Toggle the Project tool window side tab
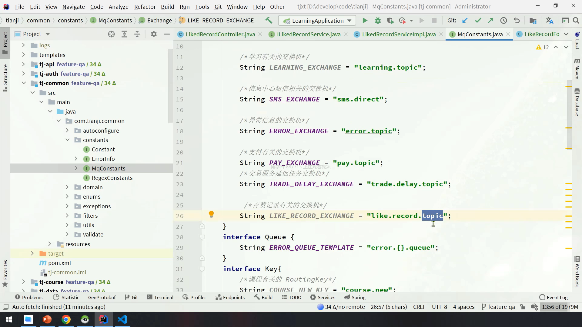Image resolution: width=582 pixels, height=327 pixels. tap(5, 42)
